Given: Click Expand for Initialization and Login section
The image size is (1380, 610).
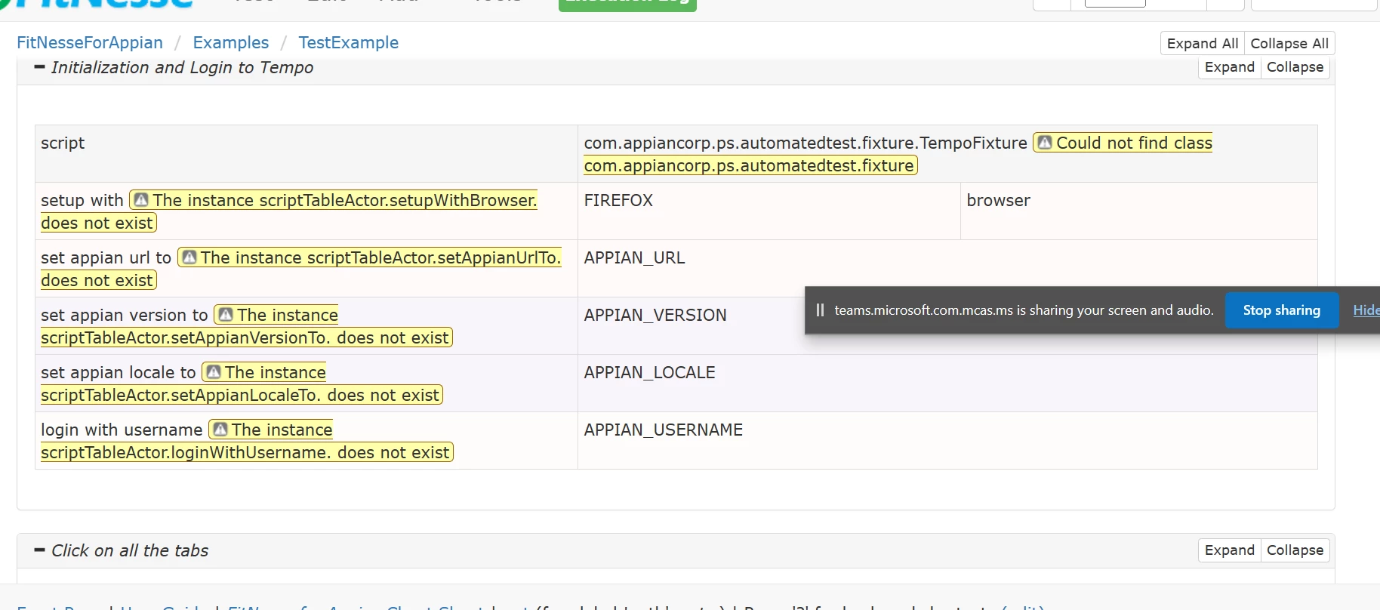Looking at the screenshot, I should click(x=1229, y=67).
